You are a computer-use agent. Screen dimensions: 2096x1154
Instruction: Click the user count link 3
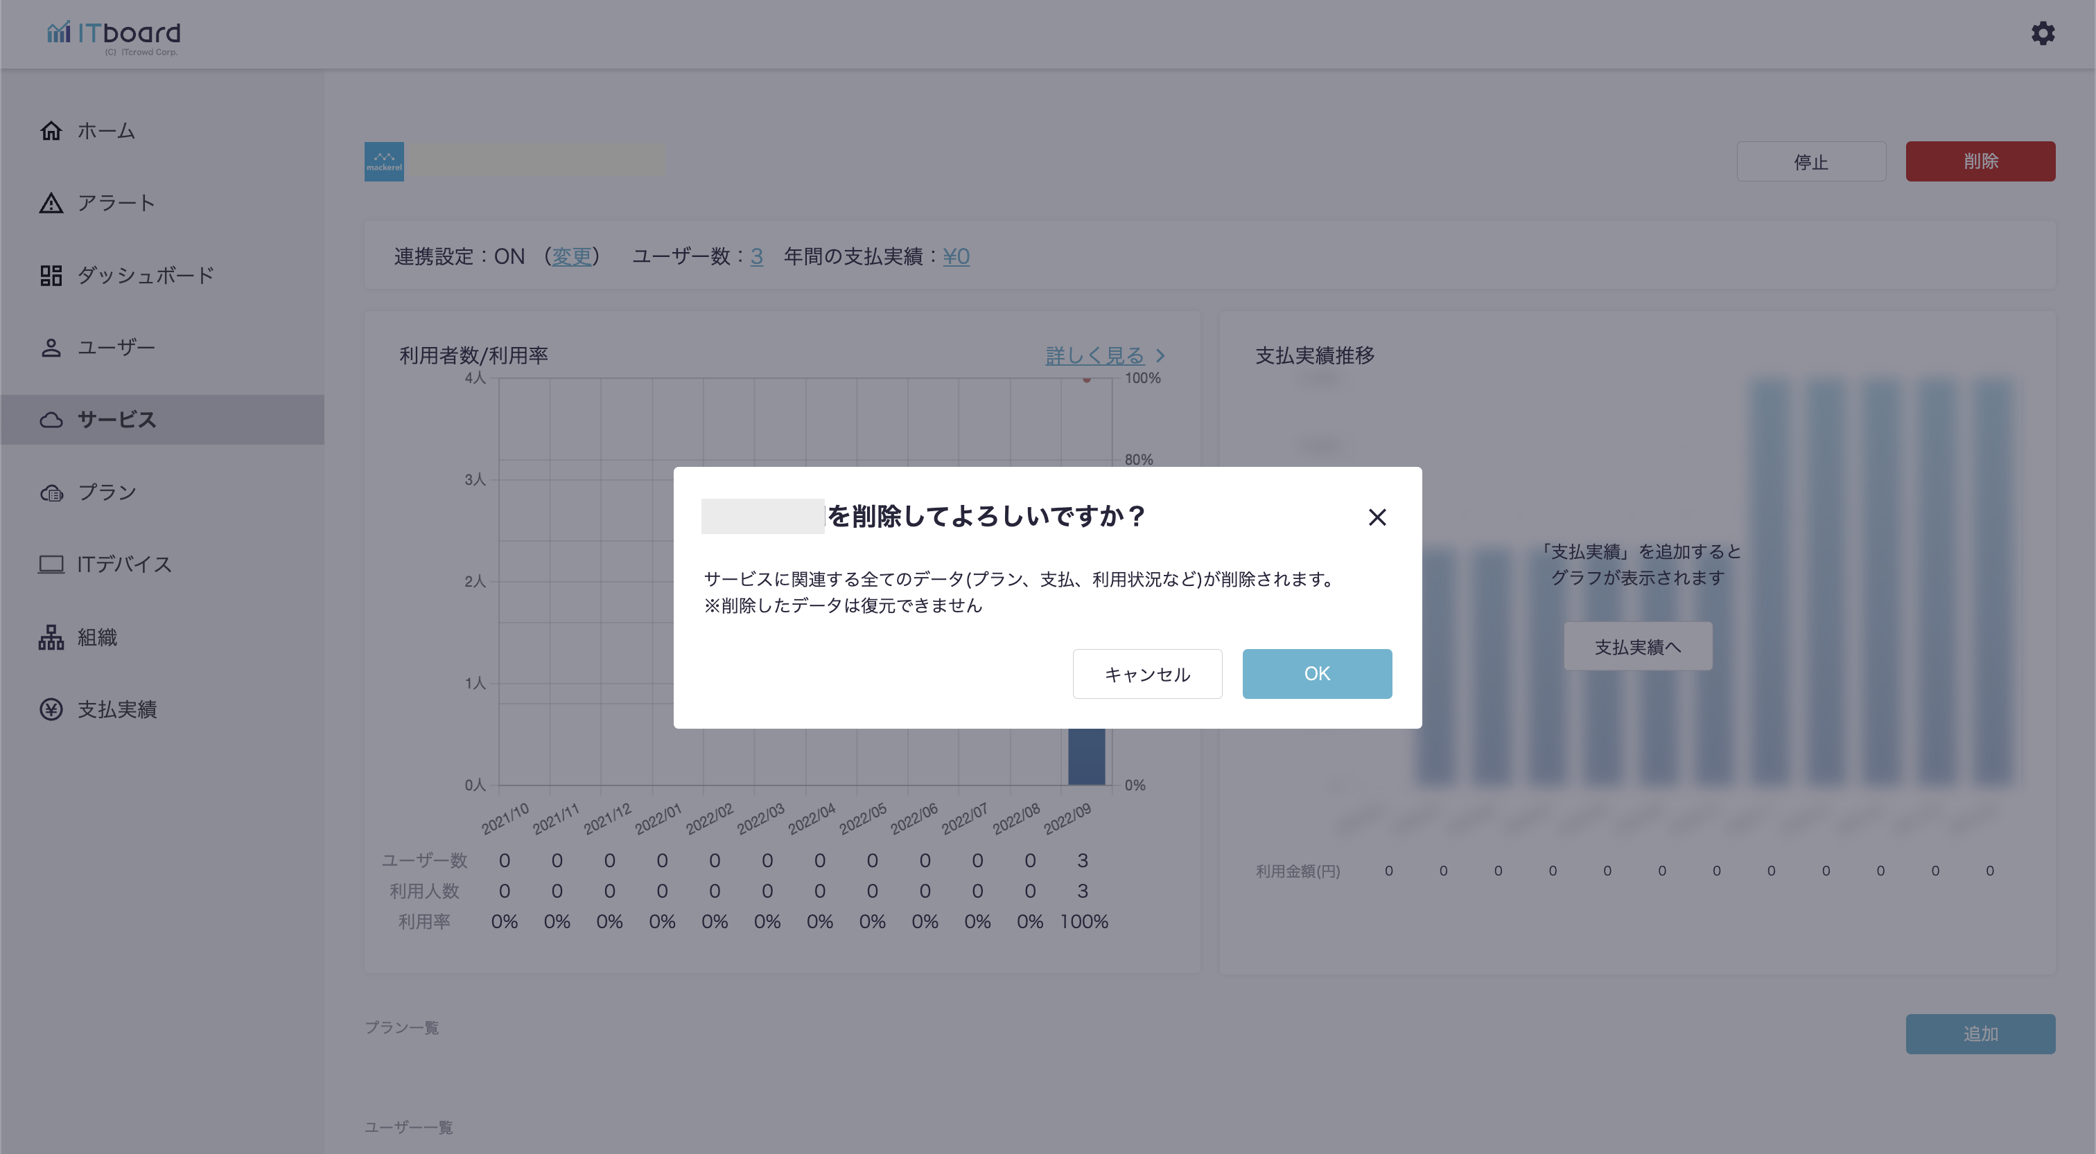756,257
